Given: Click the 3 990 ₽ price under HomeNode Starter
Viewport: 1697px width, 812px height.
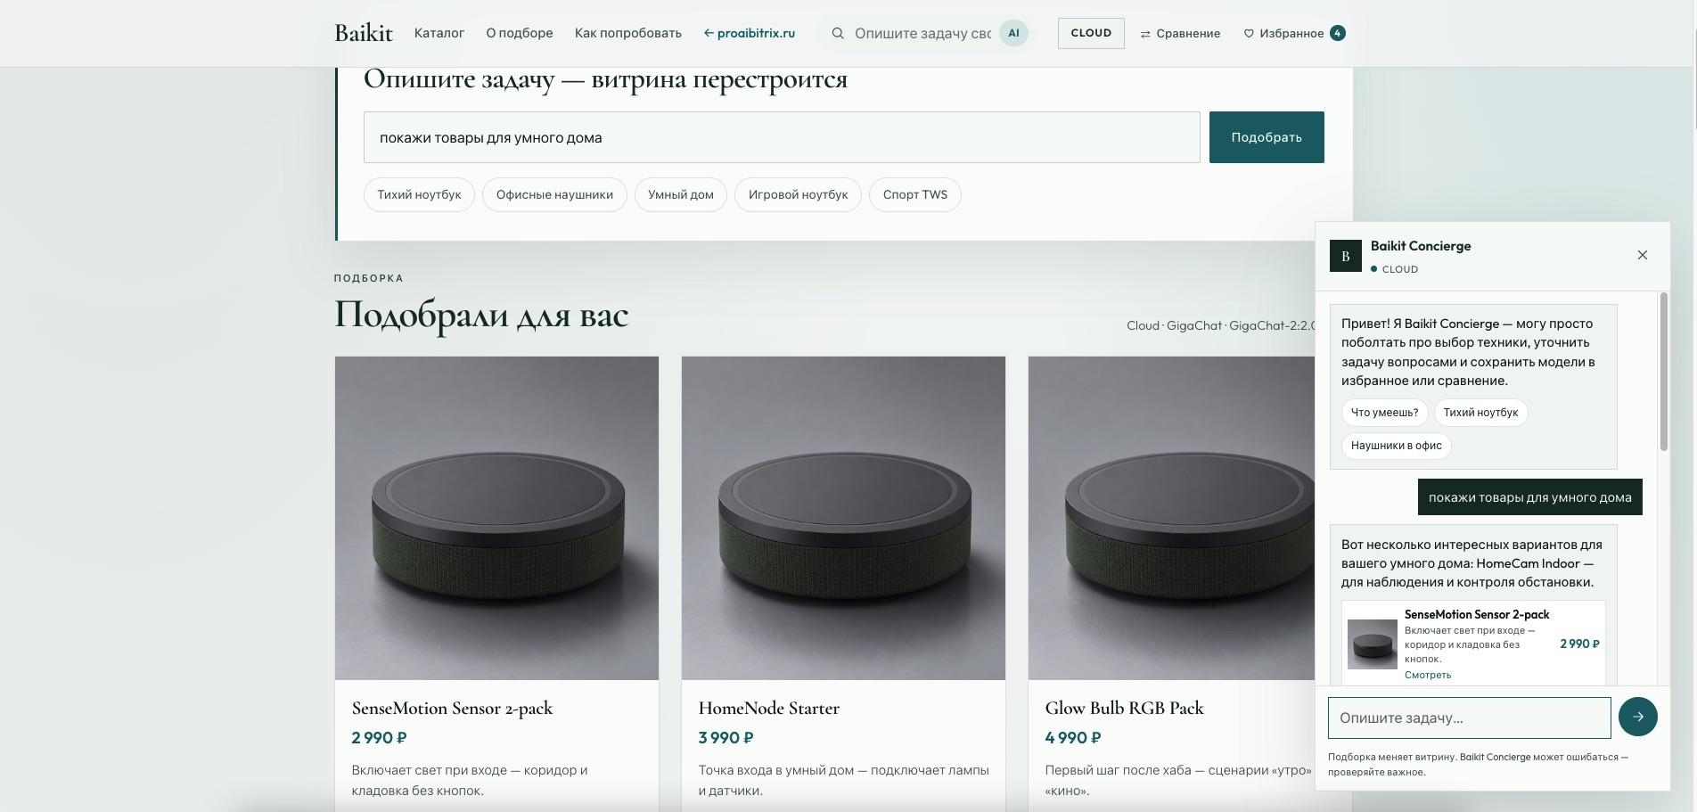Looking at the screenshot, I should (x=726, y=738).
